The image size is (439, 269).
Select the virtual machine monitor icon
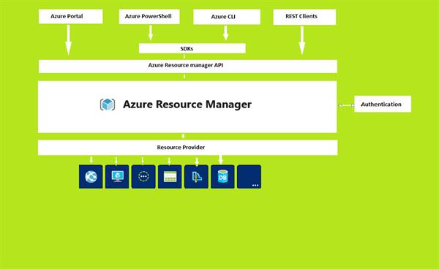tap(117, 176)
